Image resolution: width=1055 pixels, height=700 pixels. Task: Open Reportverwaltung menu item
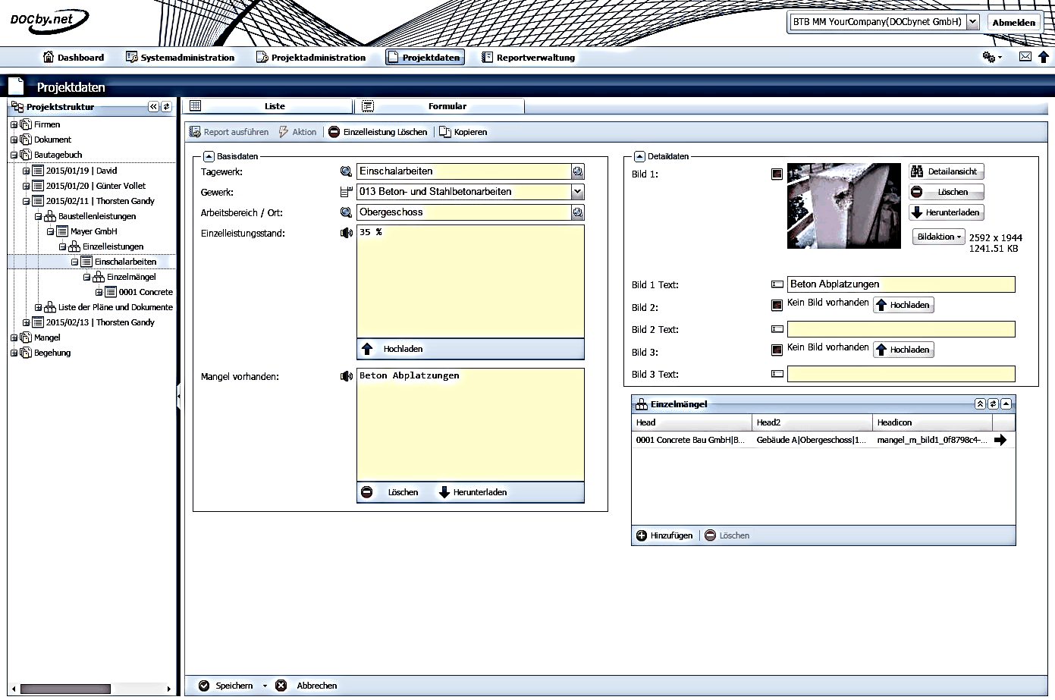(529, 58)
